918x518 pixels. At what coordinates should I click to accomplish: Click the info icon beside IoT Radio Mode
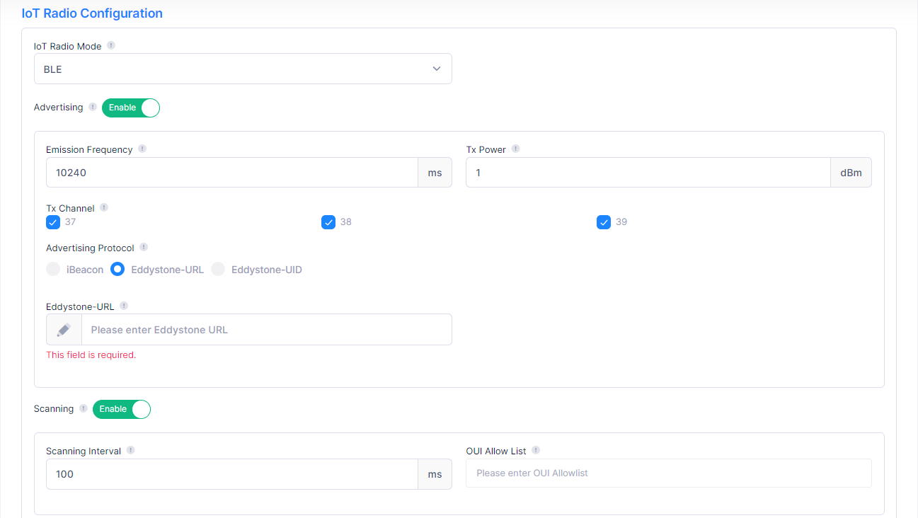(x=111, y=46)
